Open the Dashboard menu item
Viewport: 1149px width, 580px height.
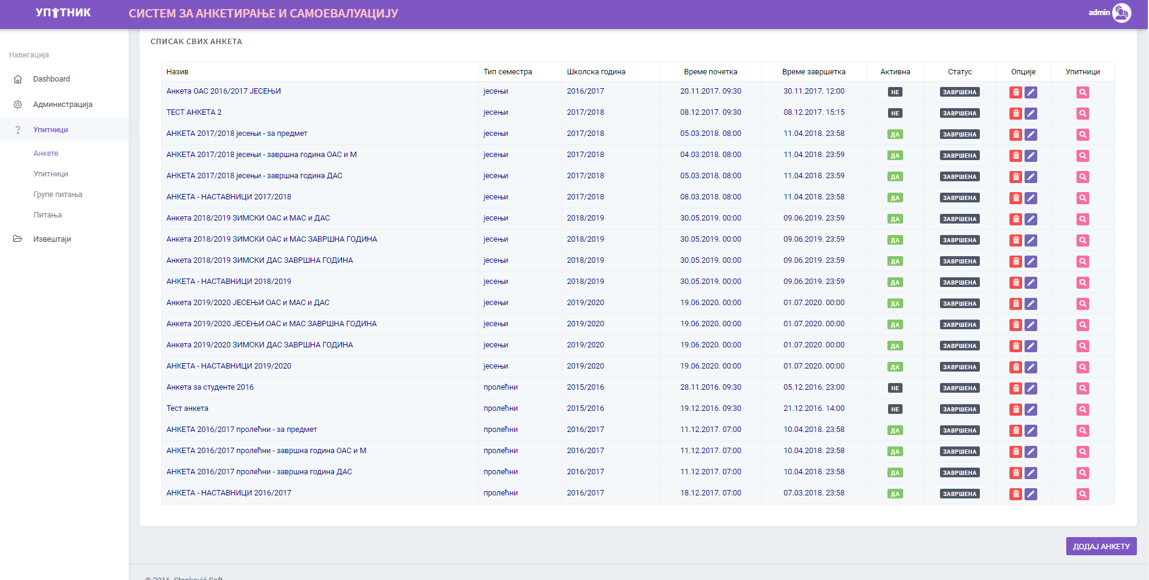[x=51, y=79]
